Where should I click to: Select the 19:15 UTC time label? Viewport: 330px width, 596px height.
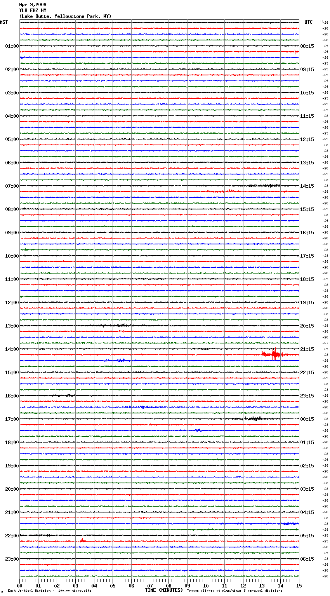tap(307, 303)
